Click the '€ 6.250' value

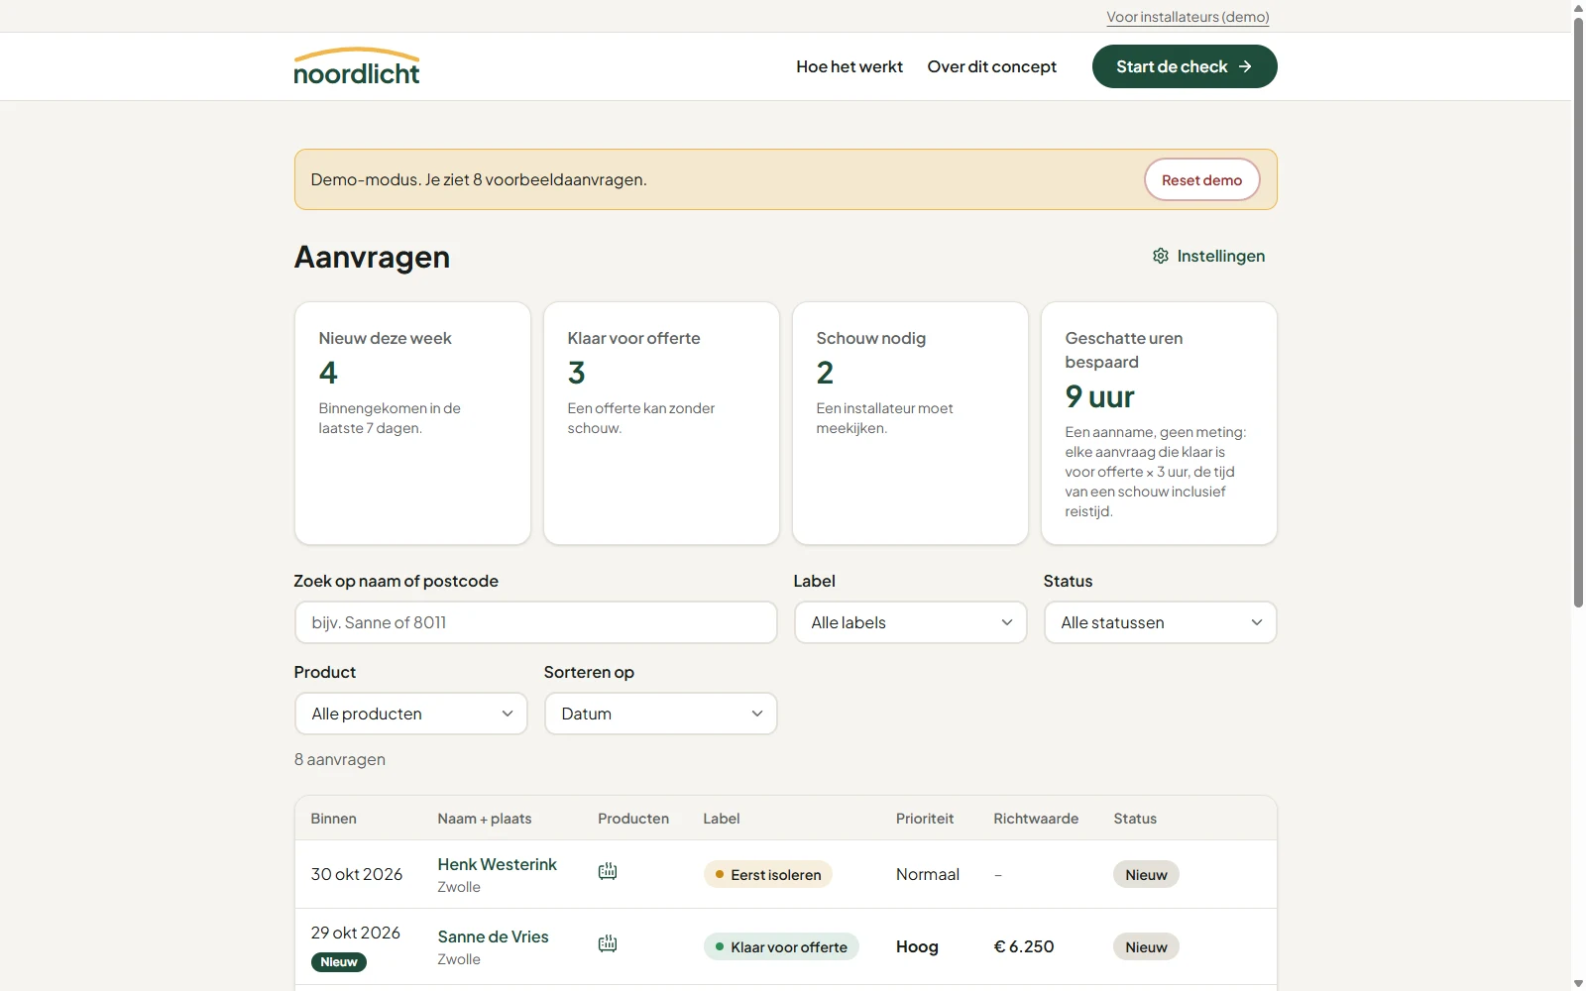click(1023, 946)
